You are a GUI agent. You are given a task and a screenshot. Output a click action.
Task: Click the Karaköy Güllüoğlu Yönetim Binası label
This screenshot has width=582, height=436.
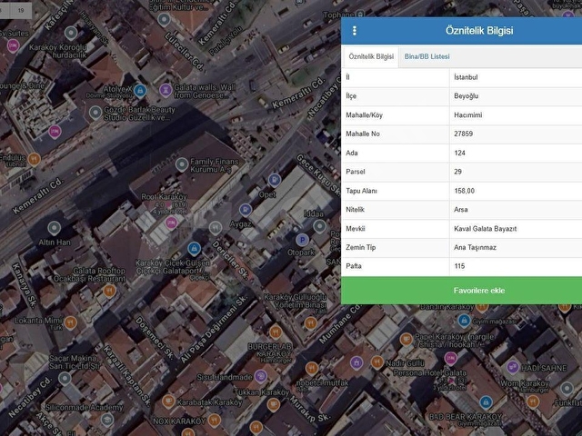[x=297, y=301]
